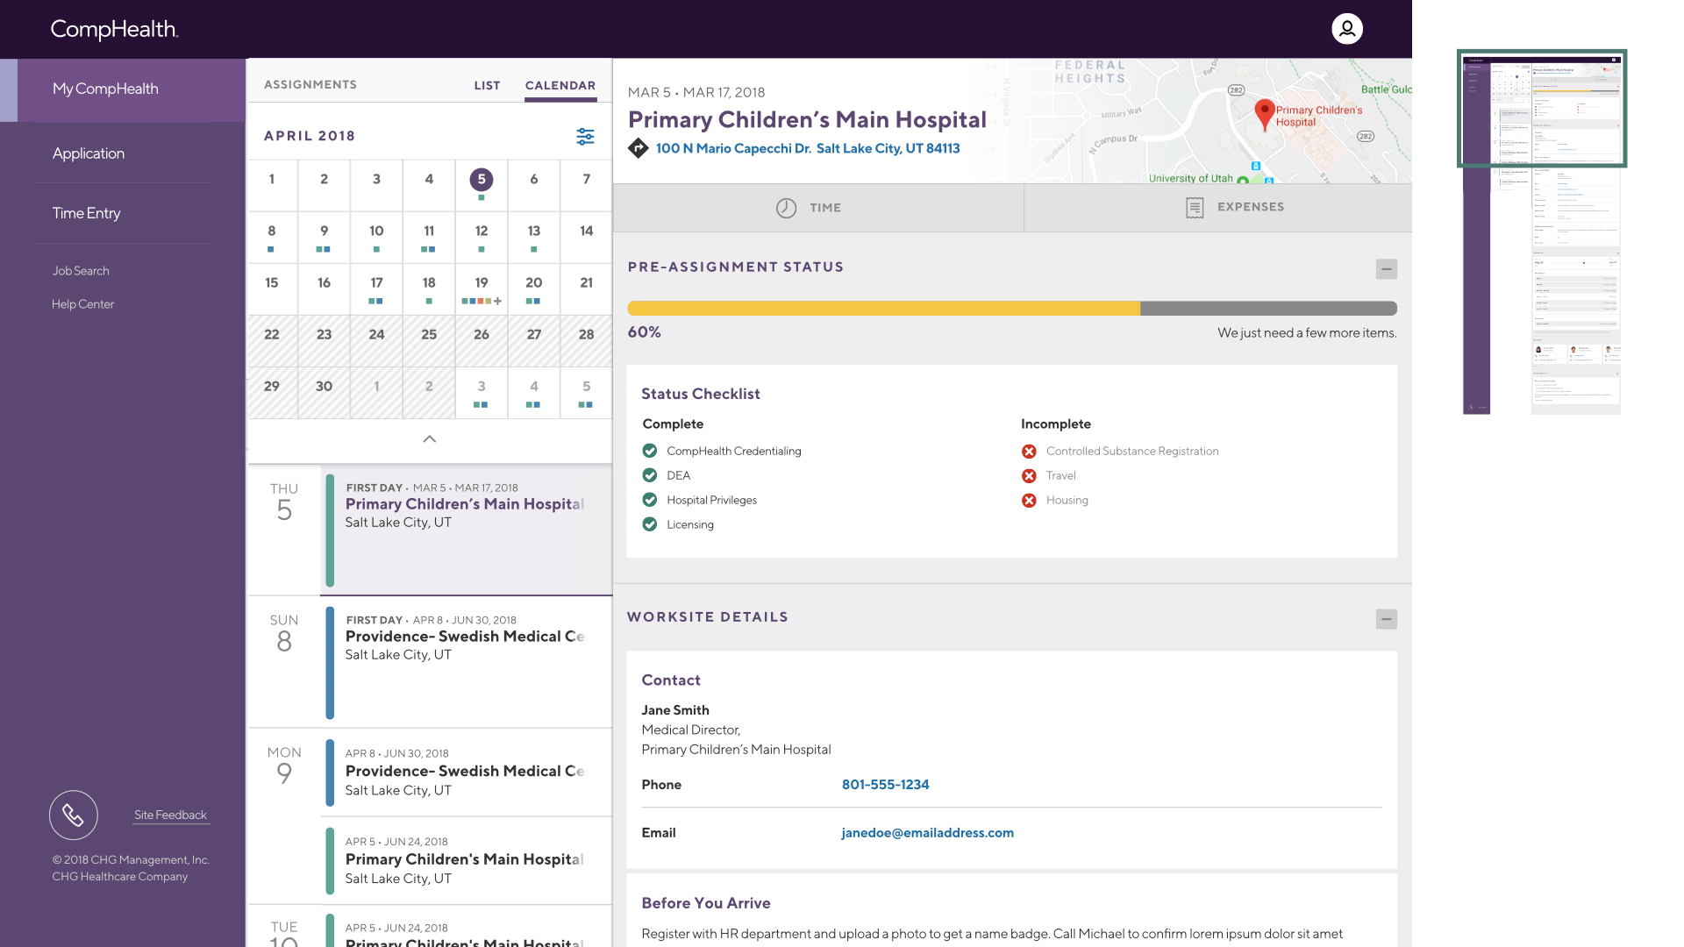Click the APRIL 2018 month heading
The width and height of the screenshot is (1684, 947).
(x=310, y=136)
